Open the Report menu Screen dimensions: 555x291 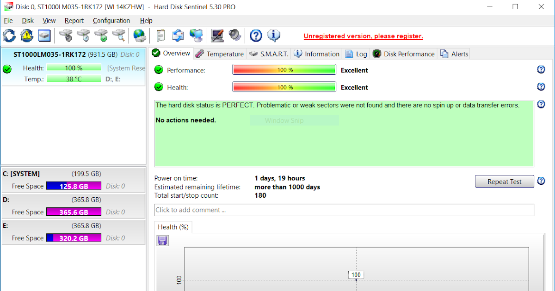pyautogui.click(x=74, y=20)
